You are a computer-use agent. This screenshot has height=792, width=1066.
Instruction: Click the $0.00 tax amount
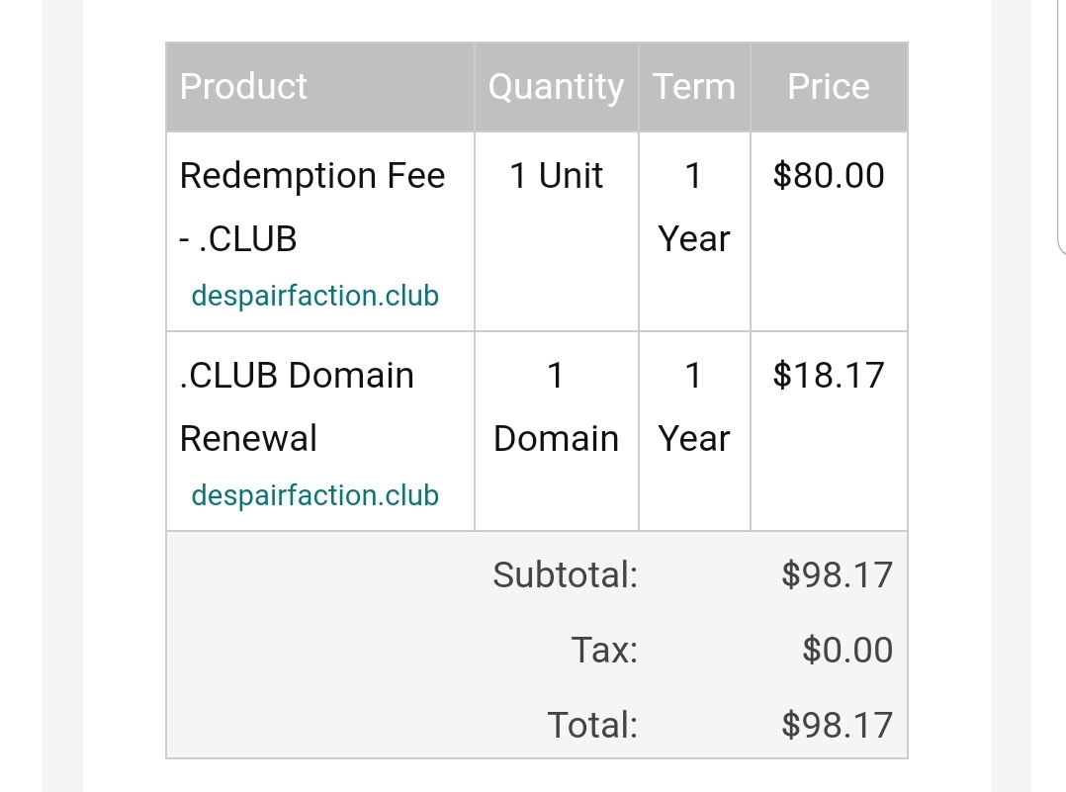click(x=847, y=650)
